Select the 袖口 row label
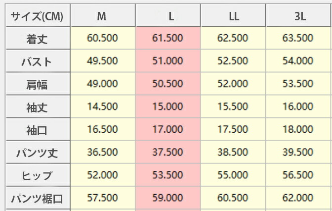This screenshot has width=332, height=211. (38, 130)
